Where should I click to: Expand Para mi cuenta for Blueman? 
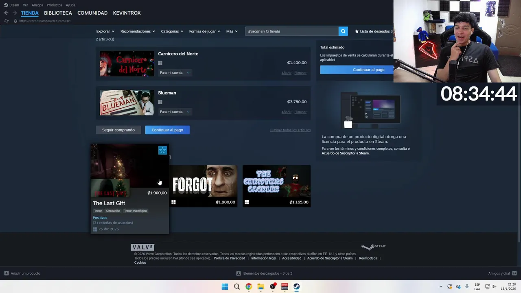pos(174,112)
